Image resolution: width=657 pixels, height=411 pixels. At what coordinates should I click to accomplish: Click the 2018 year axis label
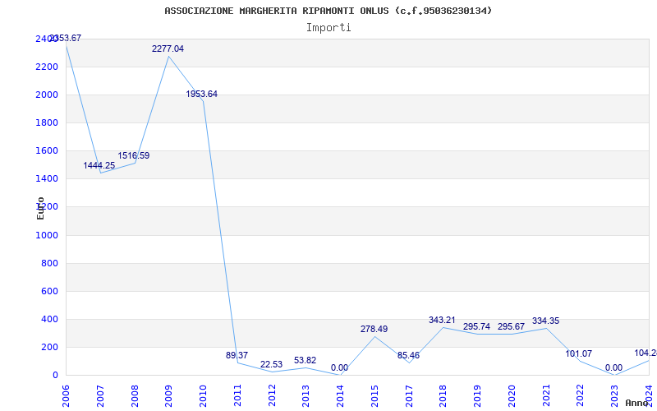443,396
